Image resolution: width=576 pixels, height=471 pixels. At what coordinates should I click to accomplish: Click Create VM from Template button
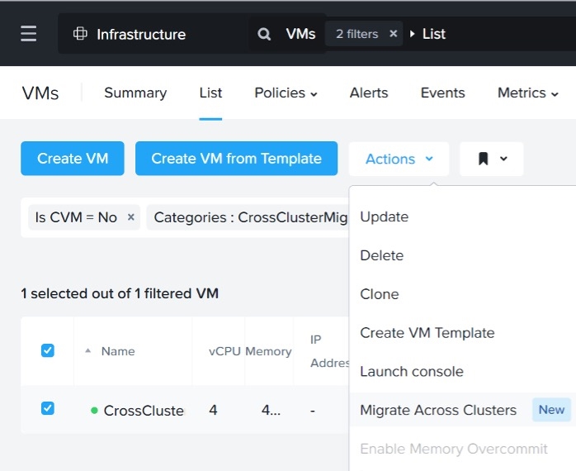[x=236, y=159]
